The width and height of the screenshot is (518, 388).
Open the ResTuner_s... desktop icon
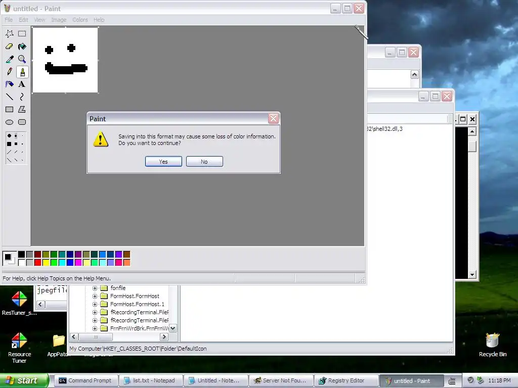(19, 303)
